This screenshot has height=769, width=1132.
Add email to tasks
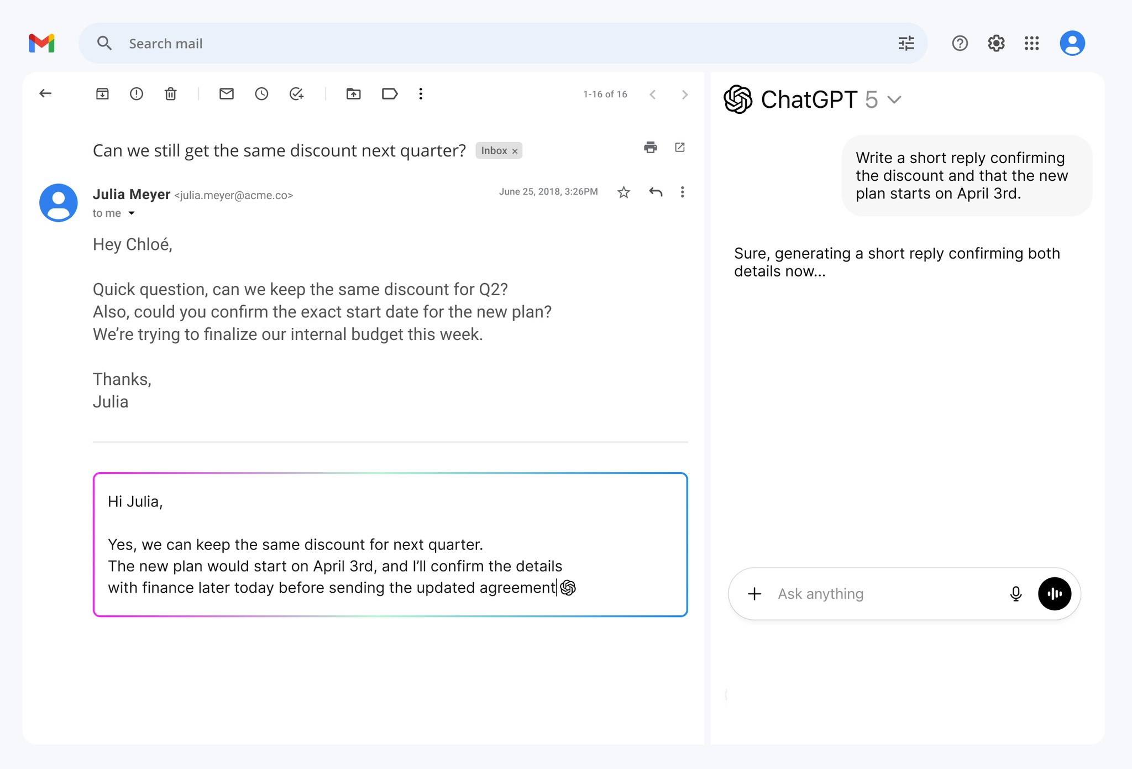[297, 94]
